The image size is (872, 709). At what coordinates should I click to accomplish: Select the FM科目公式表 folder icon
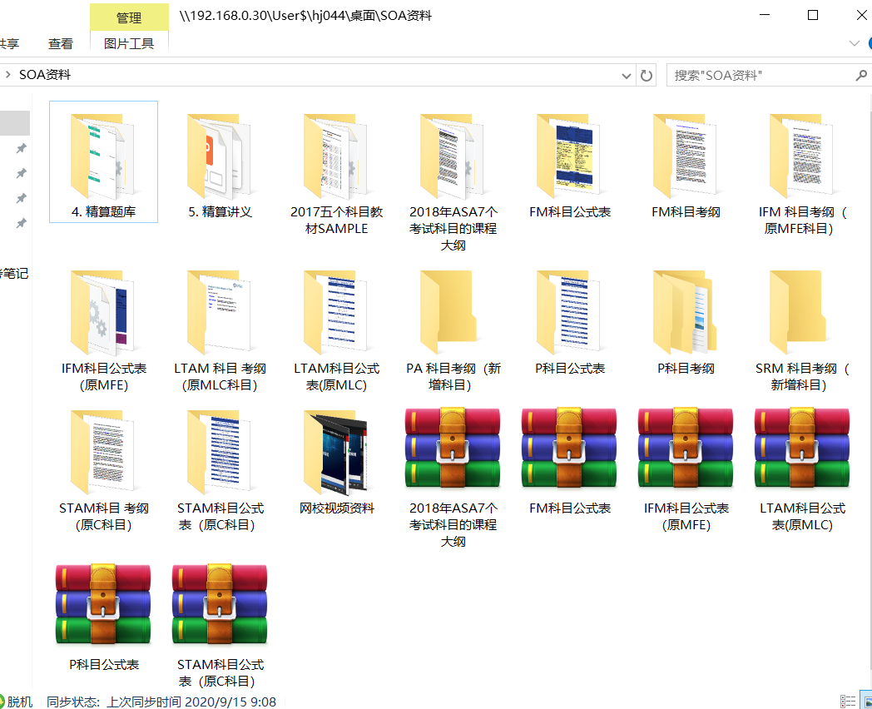coord(569,156)
